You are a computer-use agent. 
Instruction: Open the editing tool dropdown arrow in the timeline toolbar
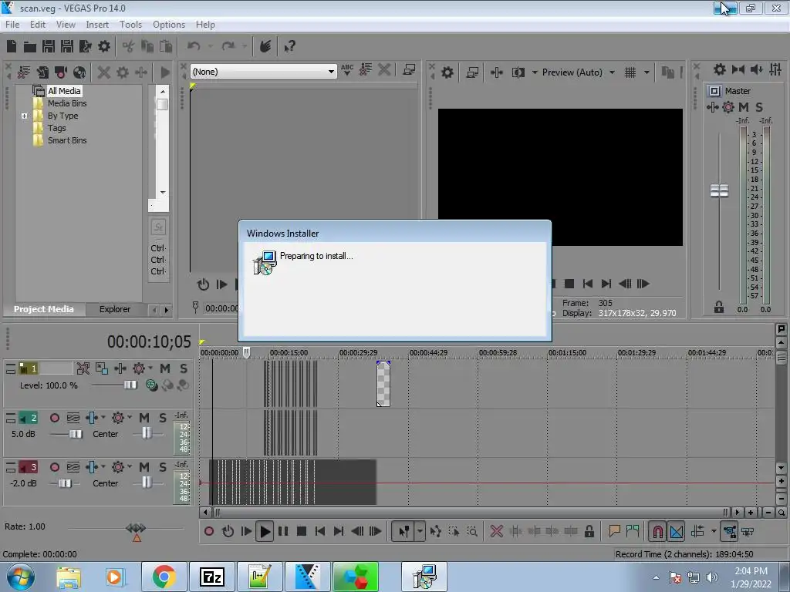click(419, 531)
